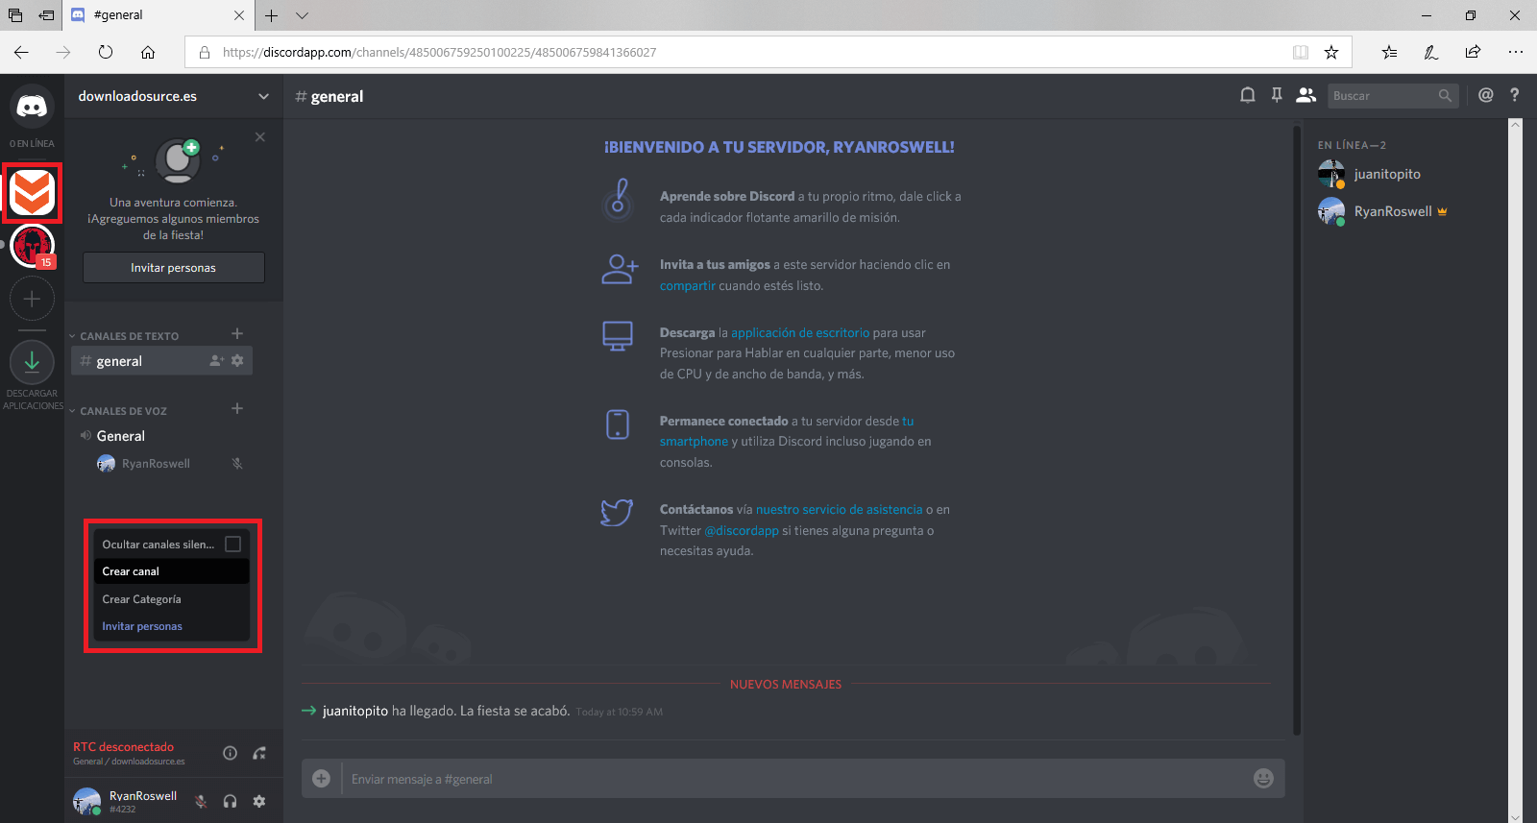This screenshot has height=823, width=1537.
Task: Click the #general browser tab
Action: 159,15
